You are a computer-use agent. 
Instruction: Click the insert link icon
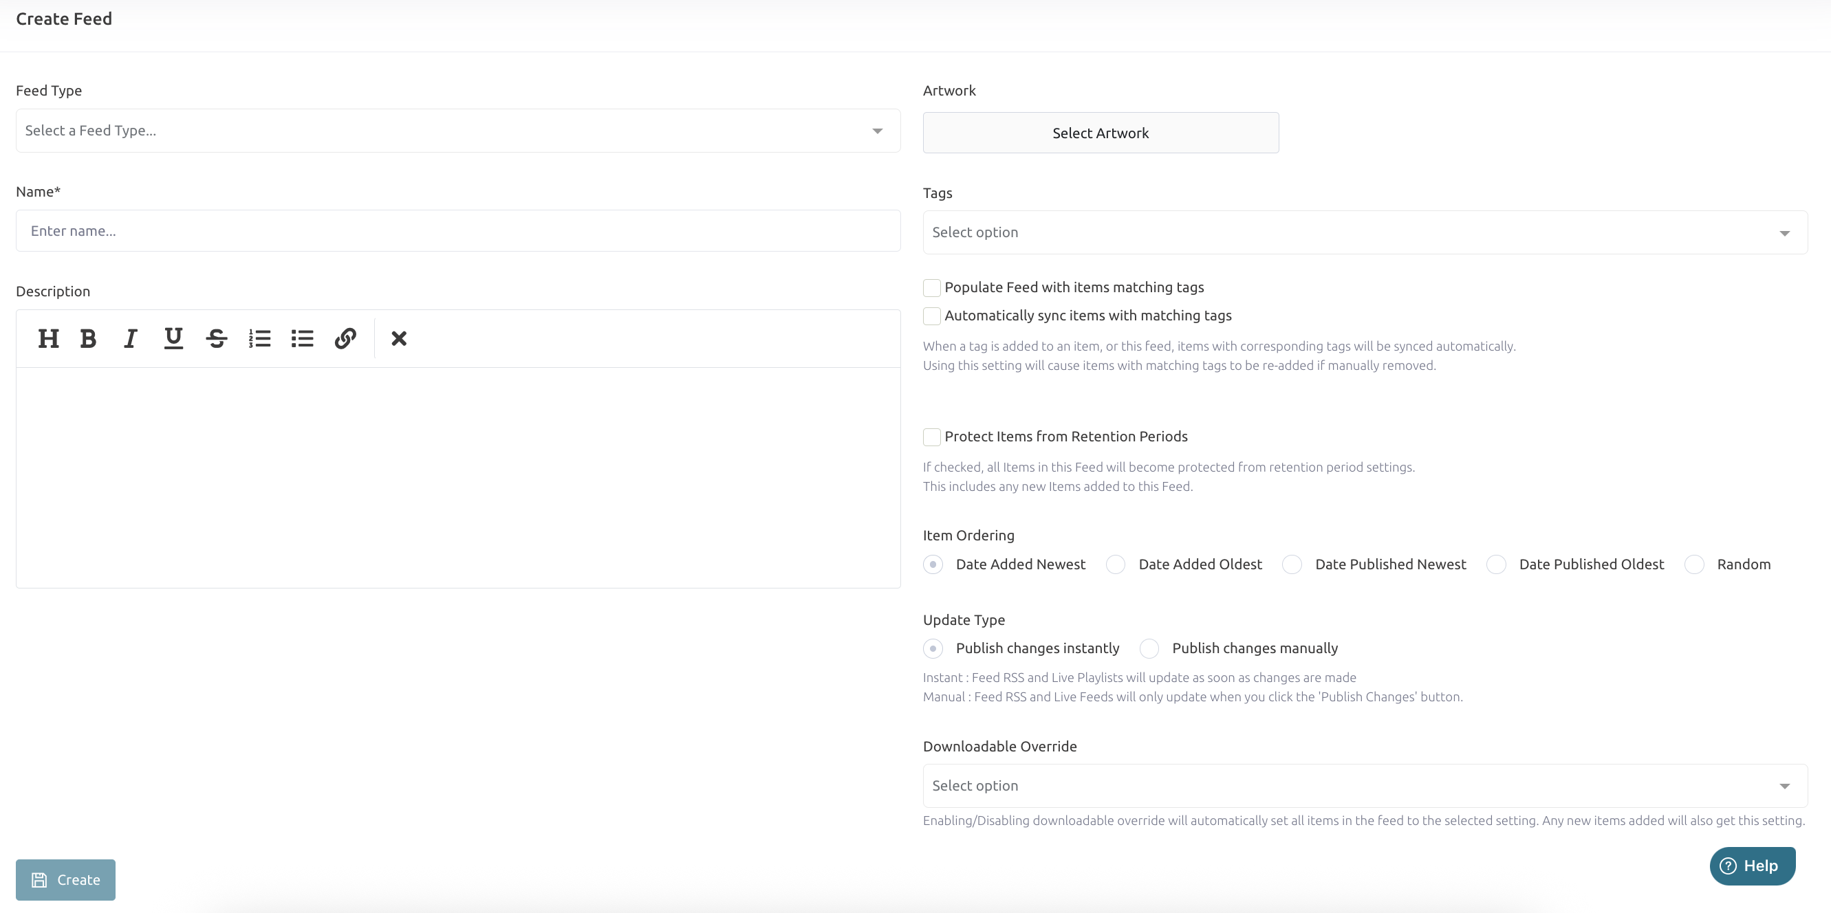tap(345, 339)
